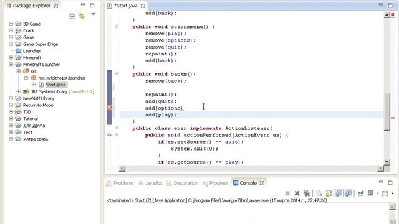Image resolution: width=399 pixels, height=224 pixels.
Task: Click the Terminate red square icon in Console
Action: pos(287,194)
